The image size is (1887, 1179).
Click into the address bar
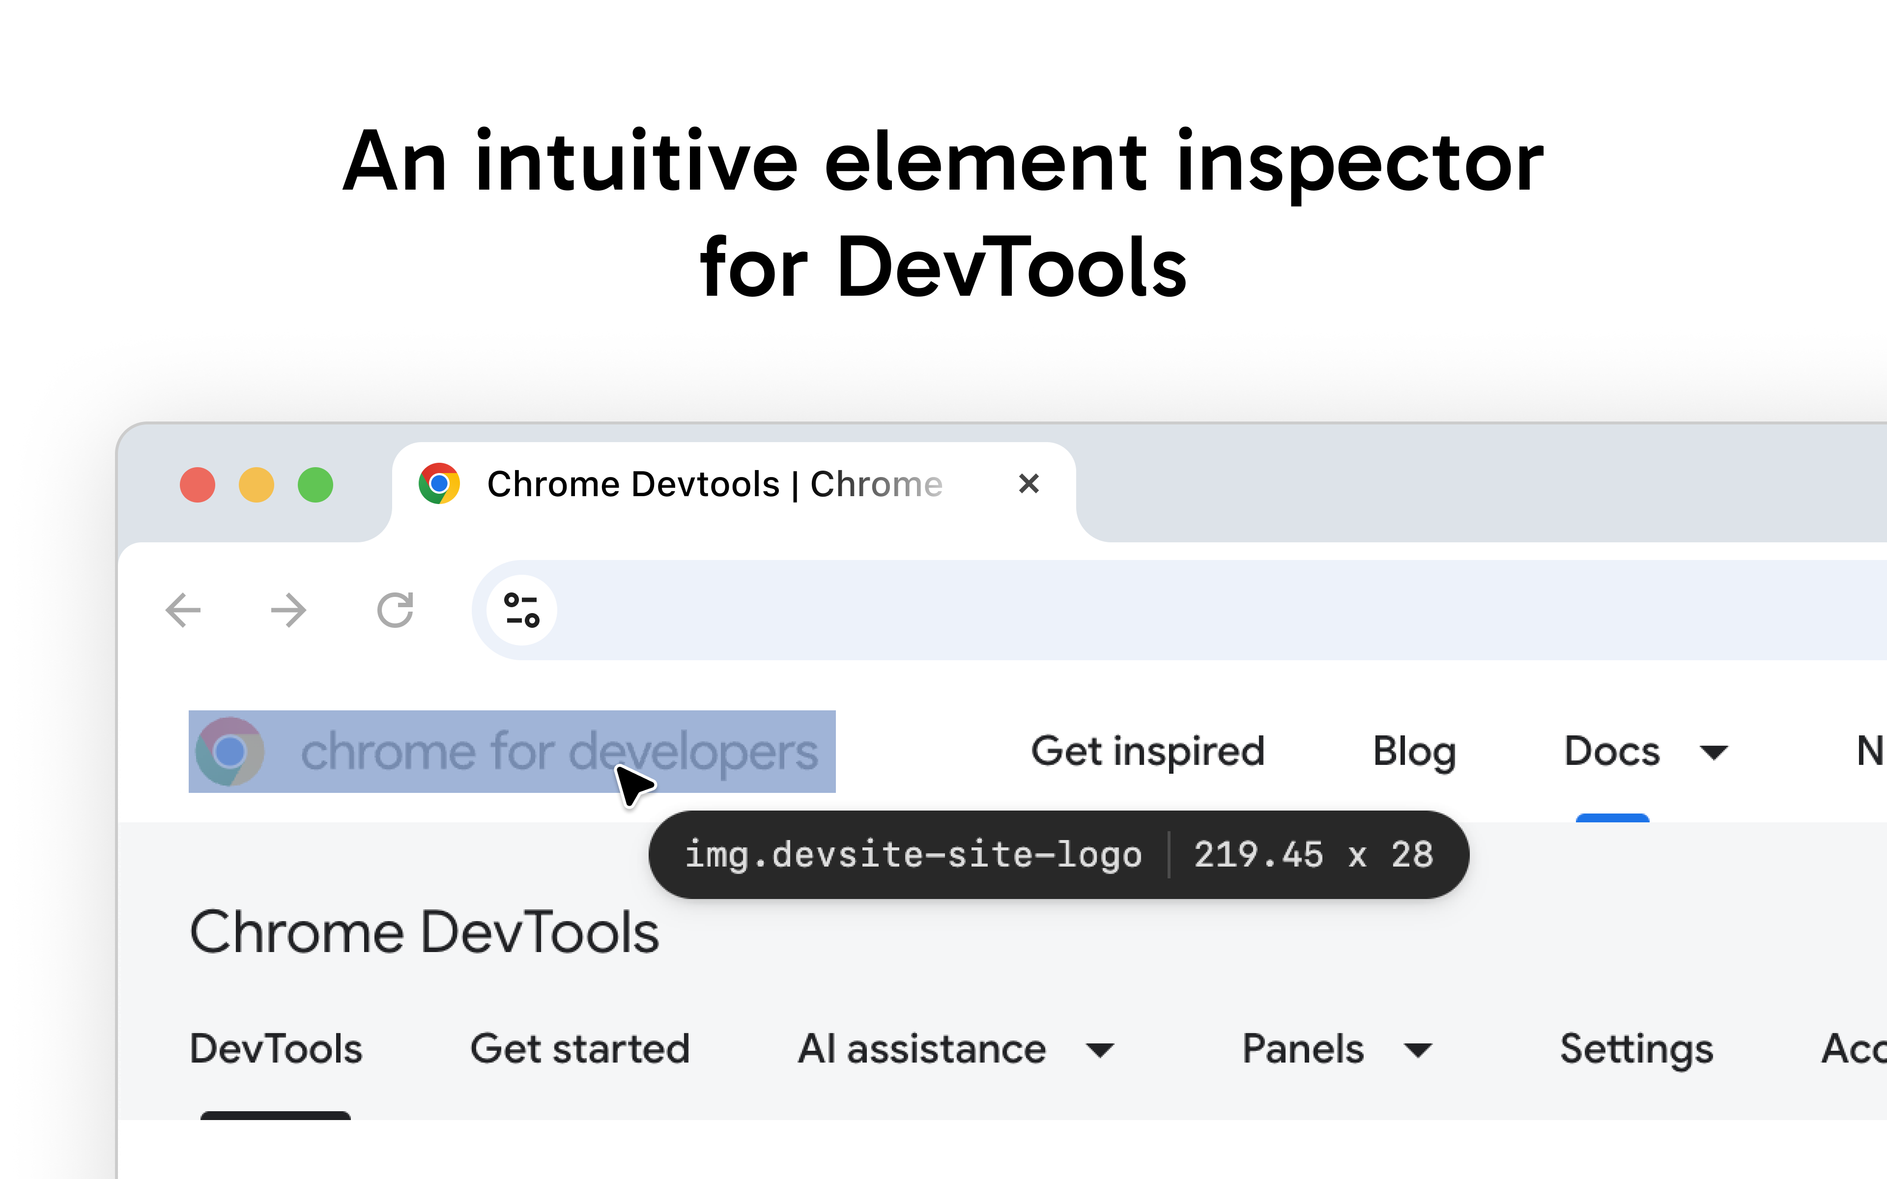(x=1170, y=610)
